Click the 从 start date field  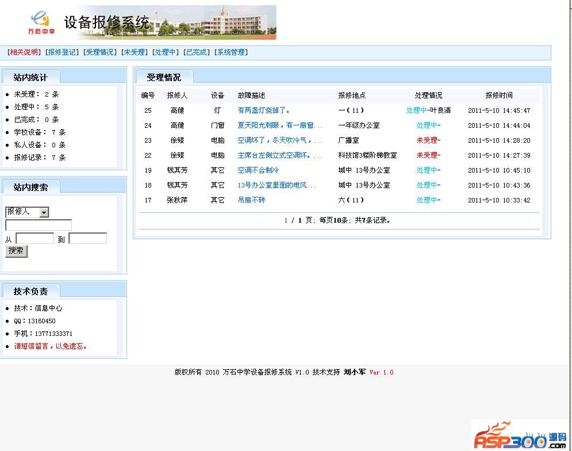click(34, 239)
